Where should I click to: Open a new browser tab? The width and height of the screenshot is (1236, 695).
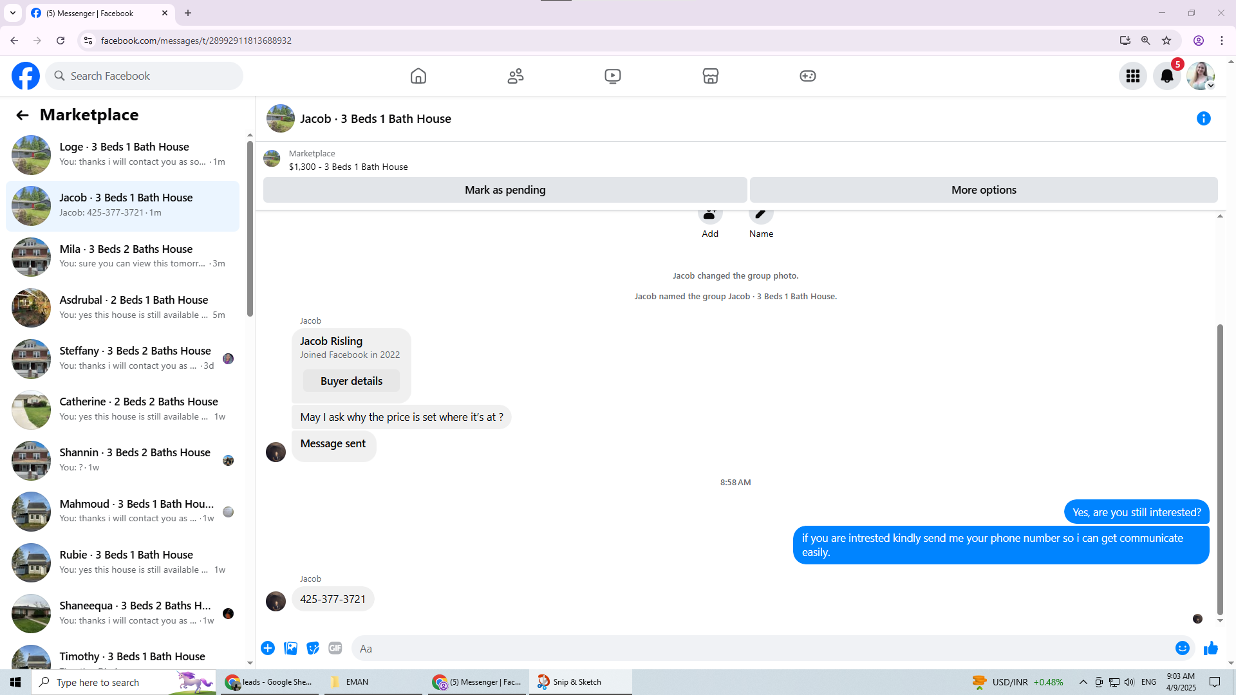(188, 13)
